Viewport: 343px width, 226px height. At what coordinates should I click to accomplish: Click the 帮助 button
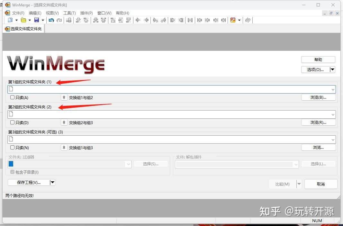318,59
